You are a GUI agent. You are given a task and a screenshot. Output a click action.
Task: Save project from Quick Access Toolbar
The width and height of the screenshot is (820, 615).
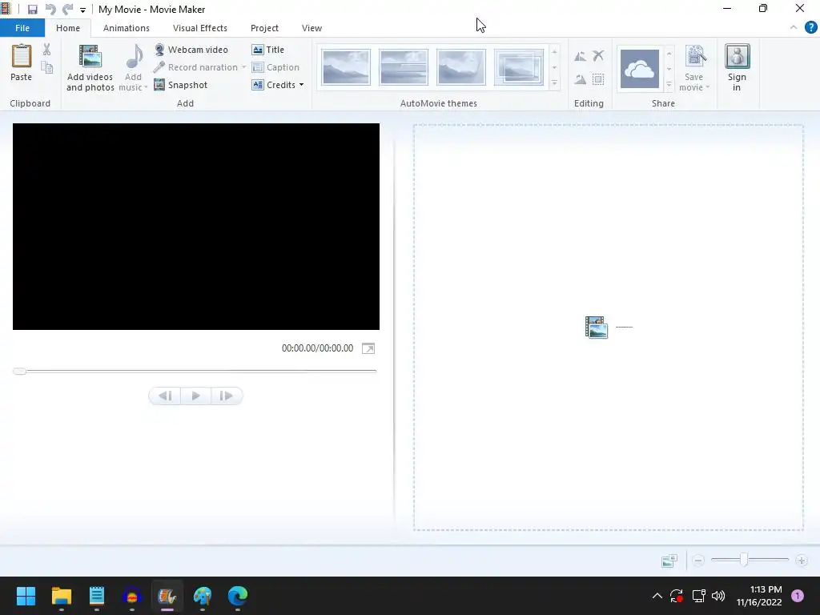(32, 10)
